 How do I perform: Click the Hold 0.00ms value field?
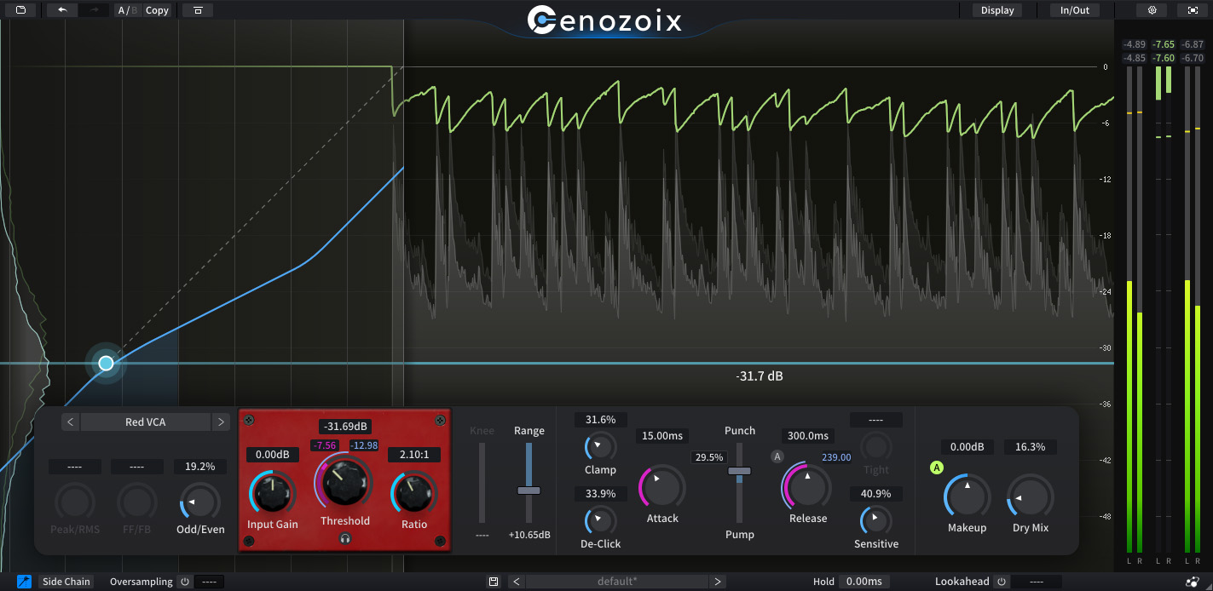point(864,582)
